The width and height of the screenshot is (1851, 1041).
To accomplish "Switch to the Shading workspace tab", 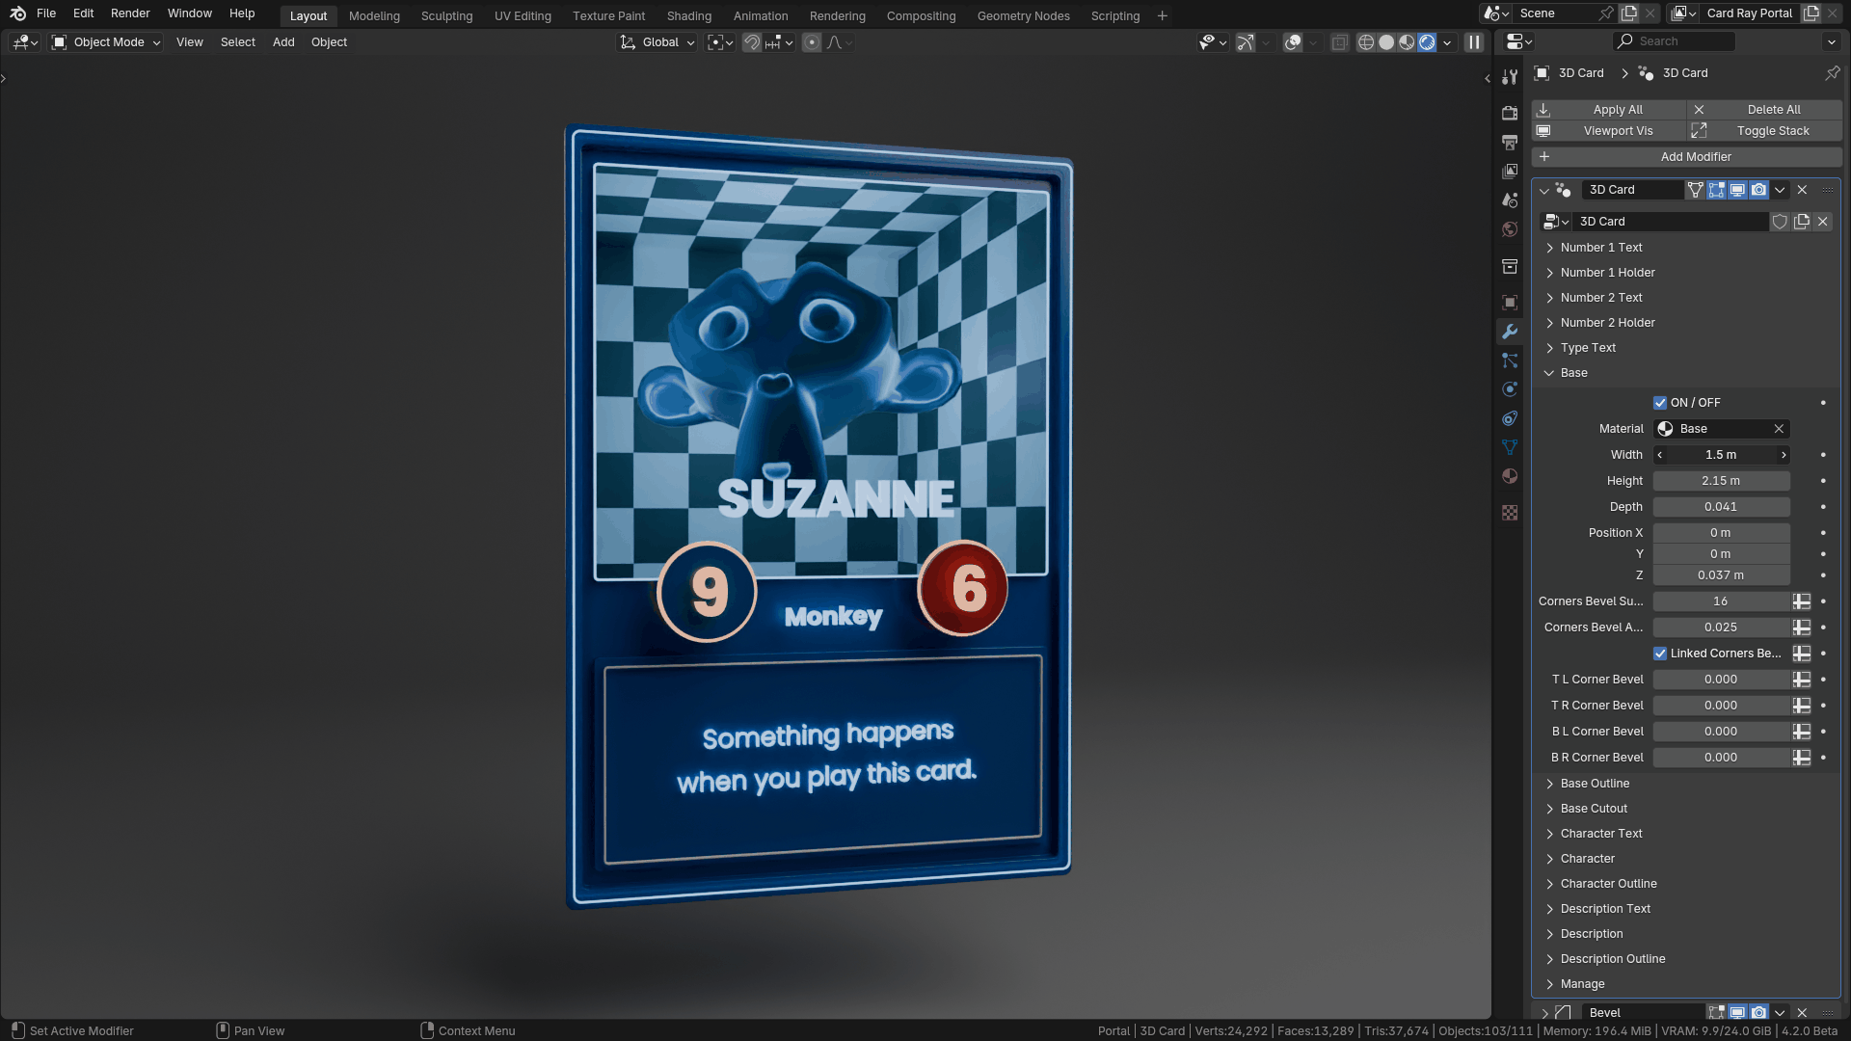I will click(x=688, y=16).
